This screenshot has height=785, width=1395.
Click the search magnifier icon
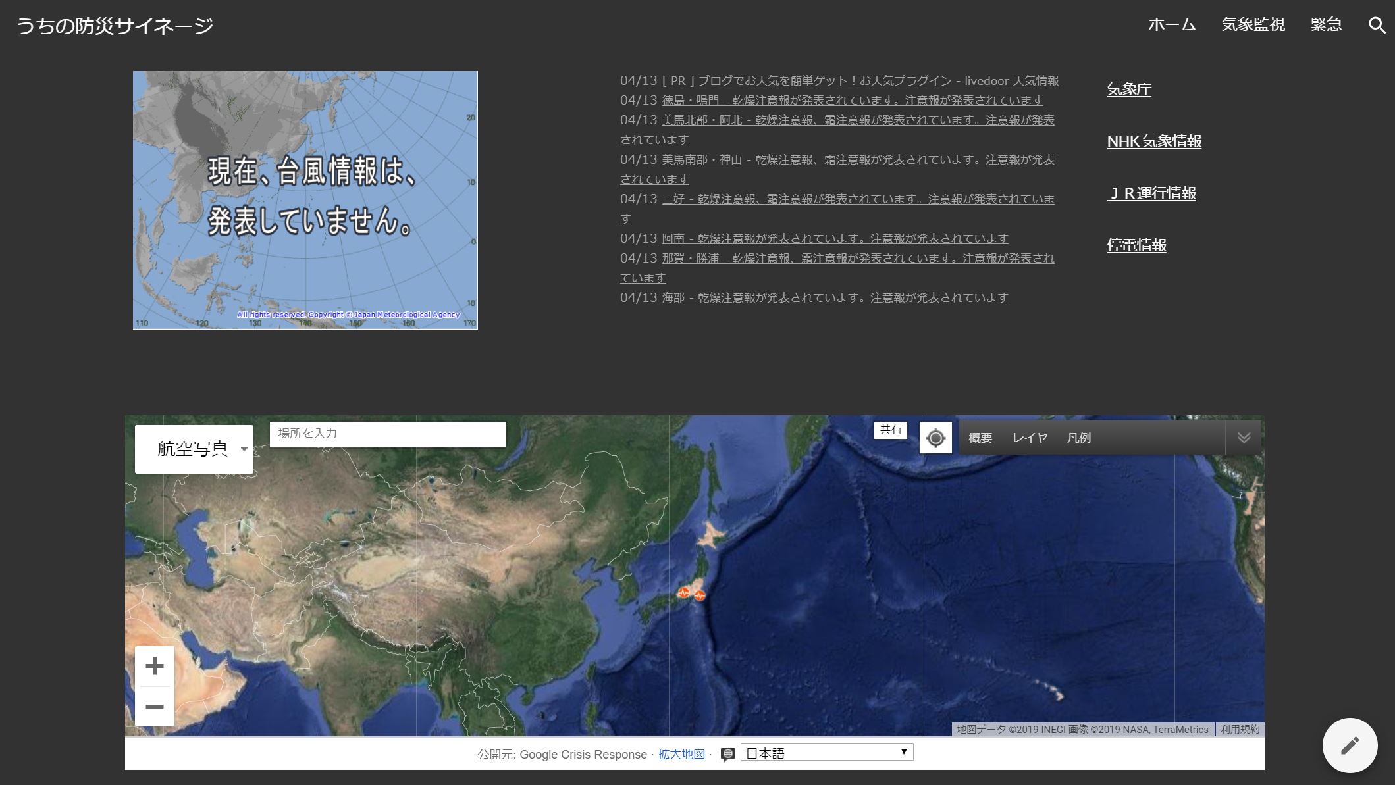click(1377, 25)
